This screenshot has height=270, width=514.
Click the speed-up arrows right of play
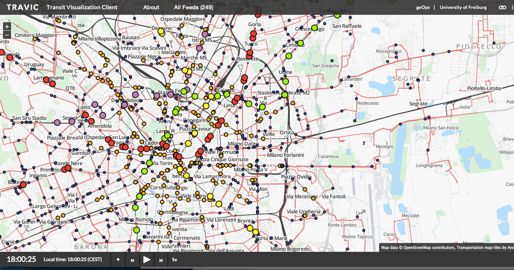click(161, 260)
